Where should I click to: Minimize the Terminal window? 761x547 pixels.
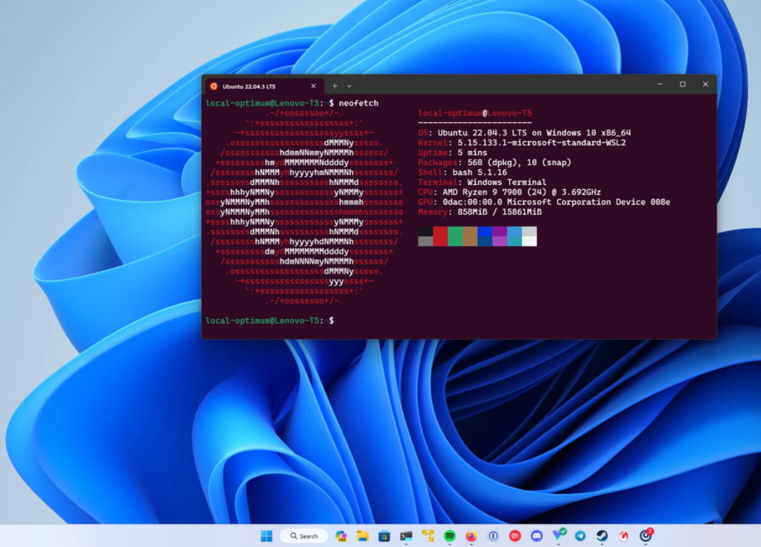(660, 84)
